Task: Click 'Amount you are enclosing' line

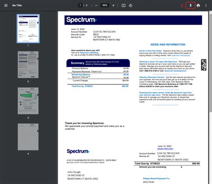Action: 153,167
